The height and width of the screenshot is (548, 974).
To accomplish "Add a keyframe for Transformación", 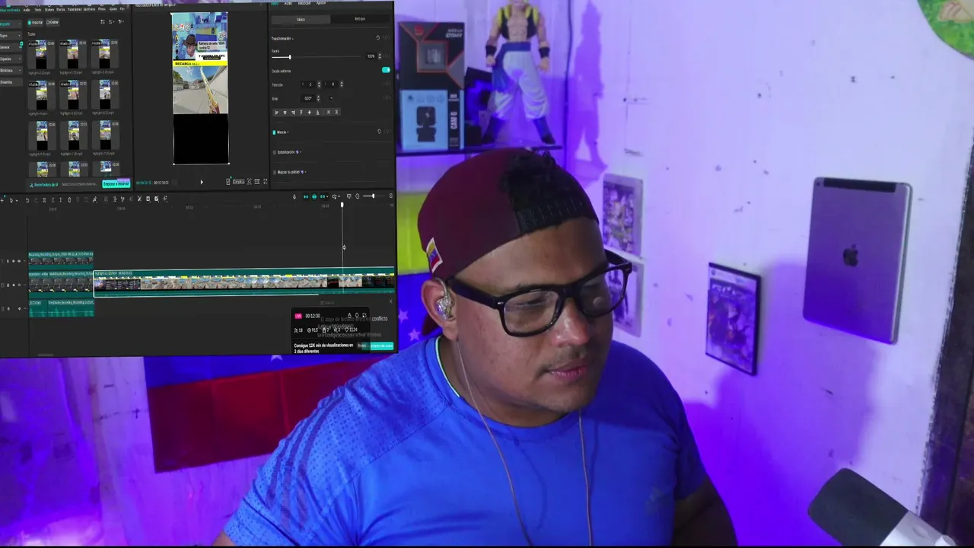I will click(x=387, y=38).
